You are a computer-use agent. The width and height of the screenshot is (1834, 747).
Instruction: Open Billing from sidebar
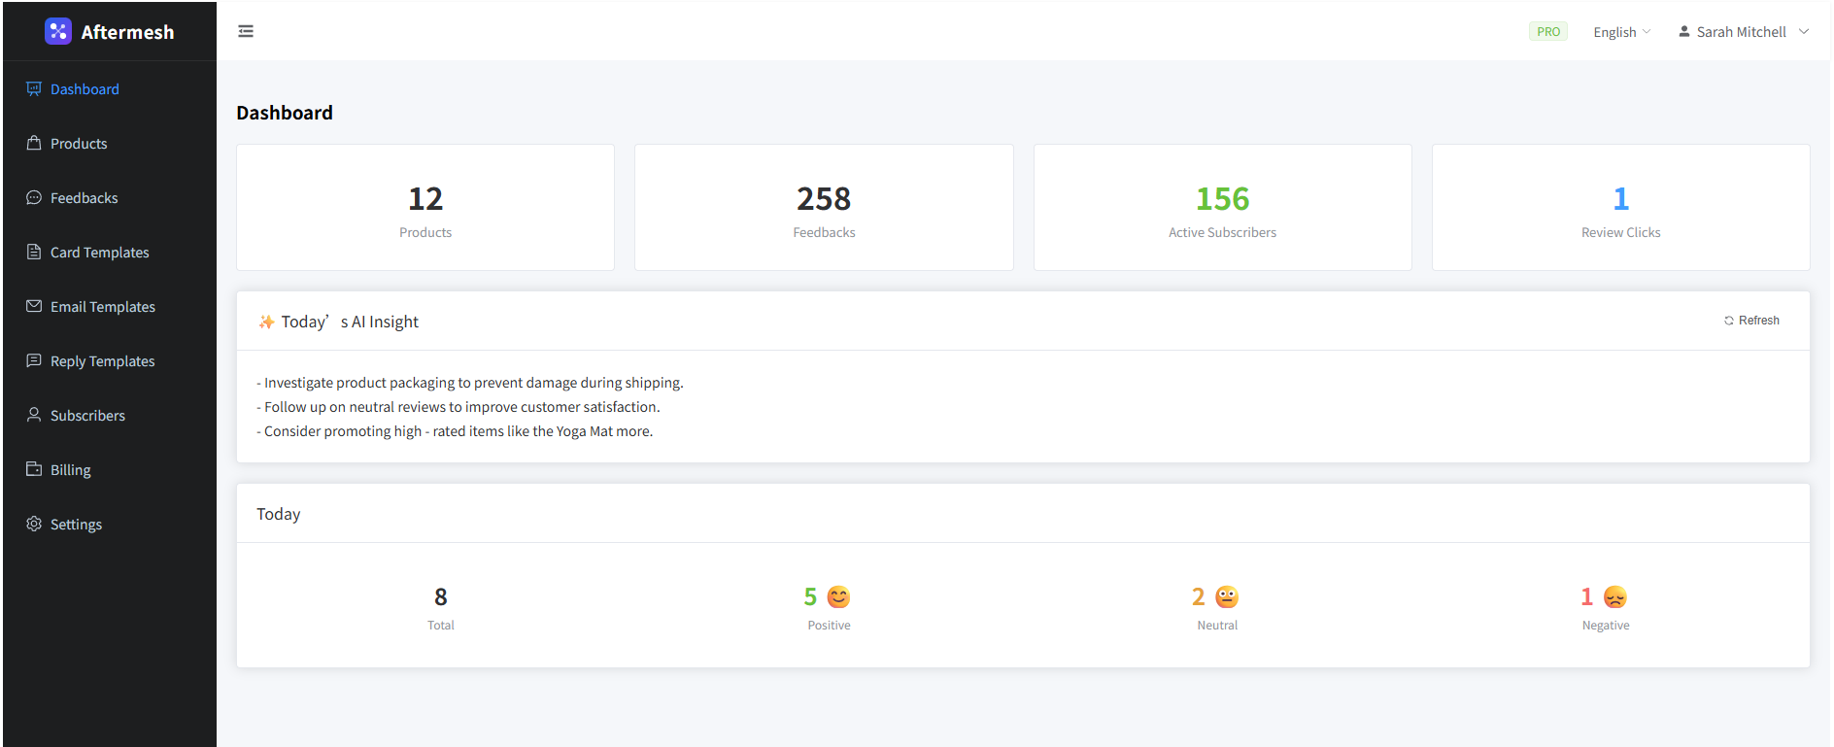[110, 469]
